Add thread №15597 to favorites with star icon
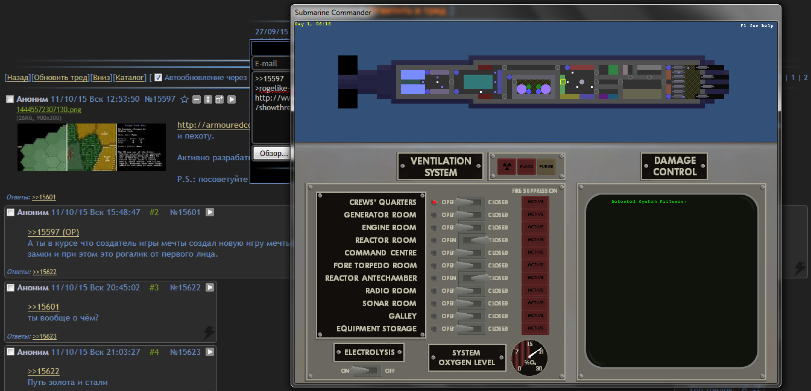The image size is (811, 391). [x=185, y=99]
